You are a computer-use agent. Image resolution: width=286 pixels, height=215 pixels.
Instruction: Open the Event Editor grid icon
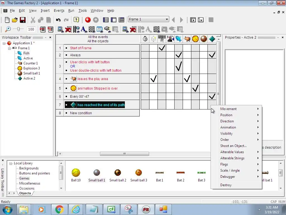121,20
